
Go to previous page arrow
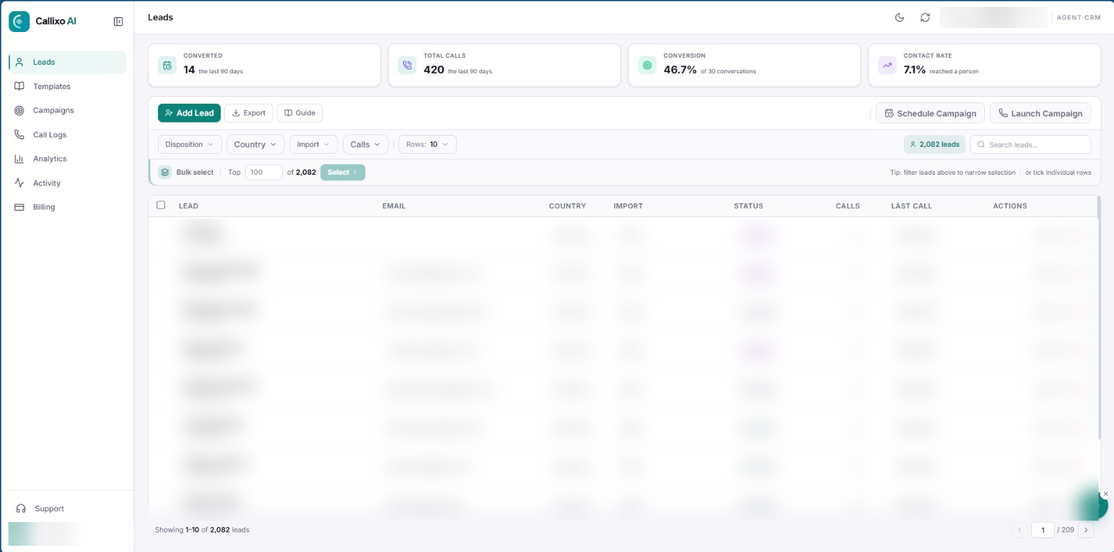tap(1019, 530)
